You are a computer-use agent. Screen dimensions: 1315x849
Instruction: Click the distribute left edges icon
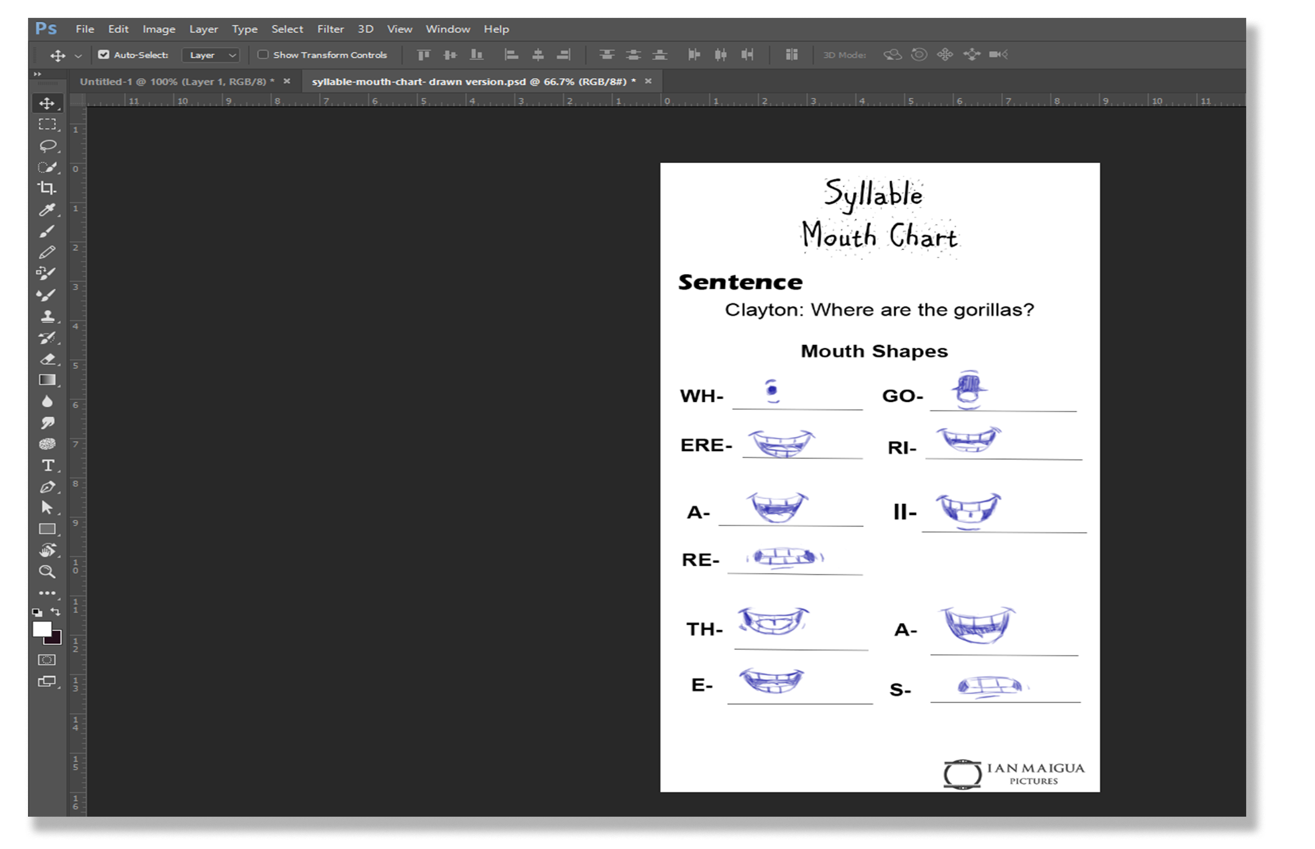coord(694,54)
